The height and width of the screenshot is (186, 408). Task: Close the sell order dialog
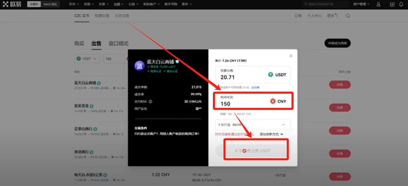[x=291, y=56]
